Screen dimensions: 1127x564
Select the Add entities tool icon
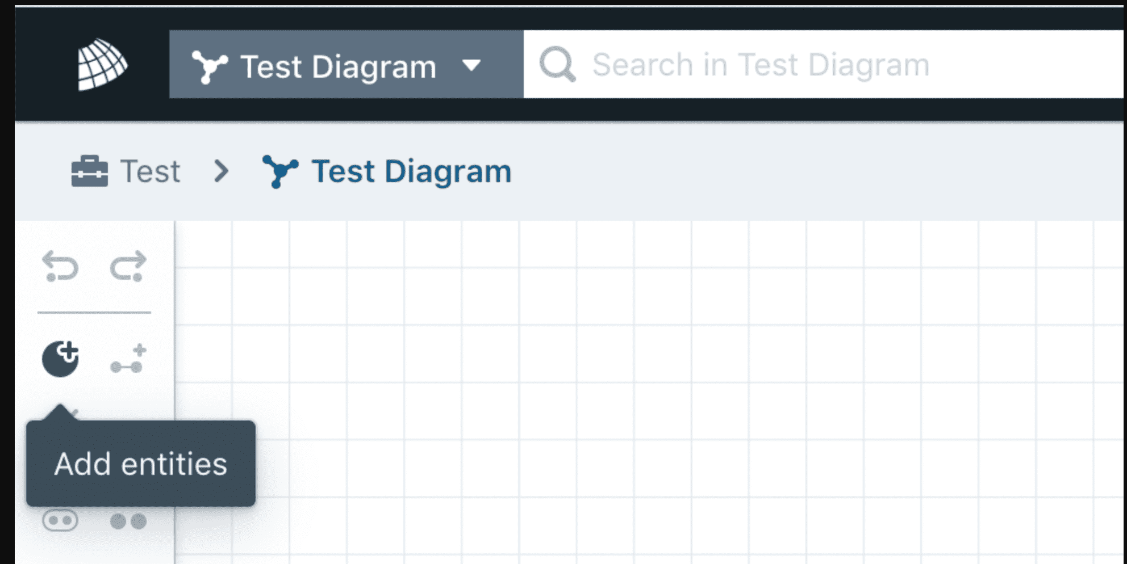(60, 359)
